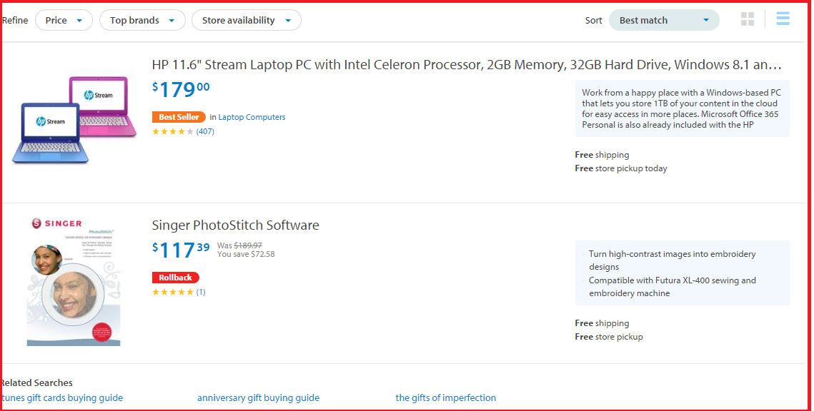Open the Price refine dropdown

pyautogui.click(x=64, y=20)
